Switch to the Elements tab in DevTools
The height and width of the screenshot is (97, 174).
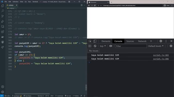click(106, 41)
